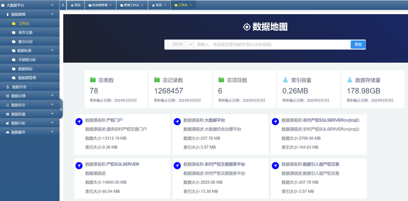Open 数据源管理 in the sidebar
The height and width of the screenshot is (201, 408).
coord(27,78)
